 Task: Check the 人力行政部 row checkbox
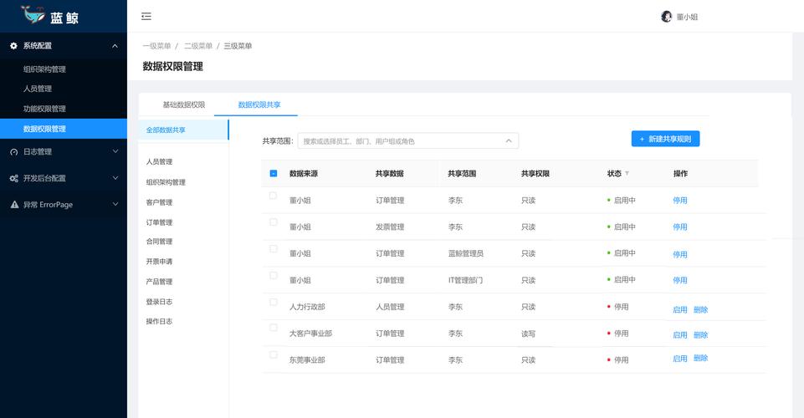click(x=274, y=302)
